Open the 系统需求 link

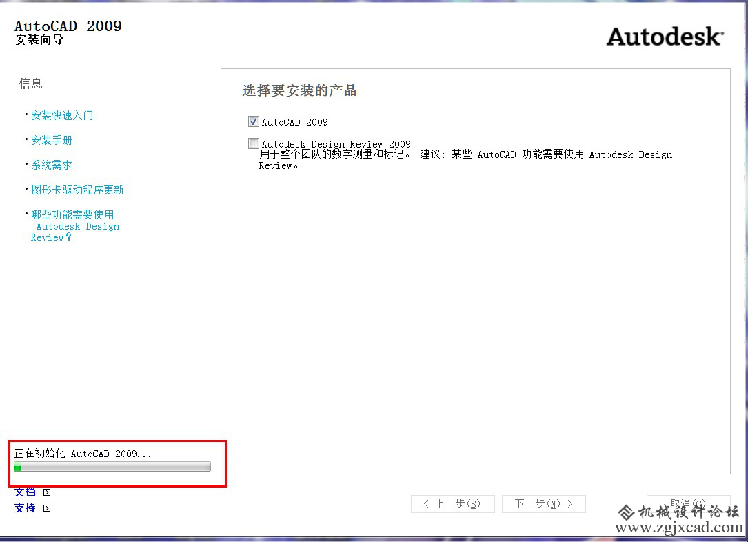(x=52, y=165)
